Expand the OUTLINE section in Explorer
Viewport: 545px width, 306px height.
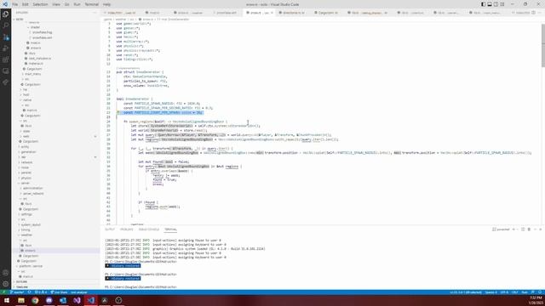(x=55, y=281)
